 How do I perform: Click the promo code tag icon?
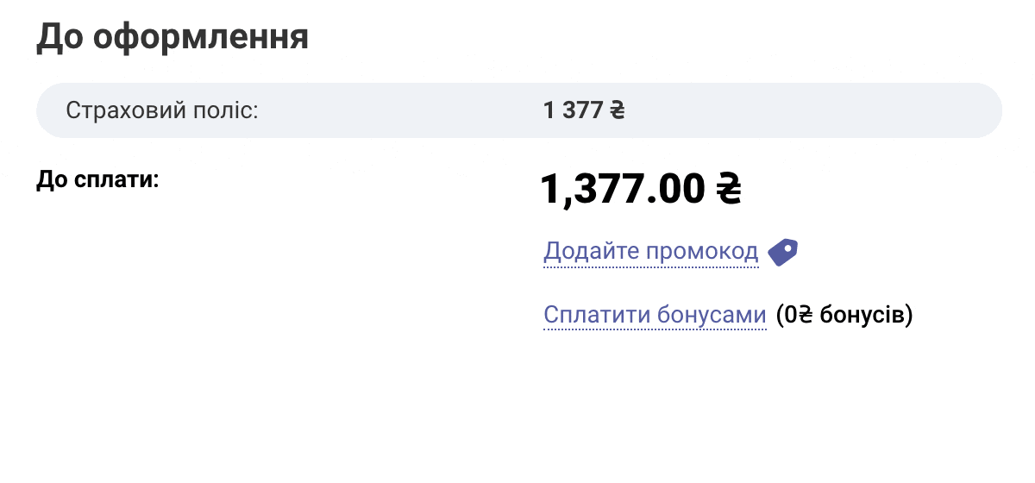[783, 252]
